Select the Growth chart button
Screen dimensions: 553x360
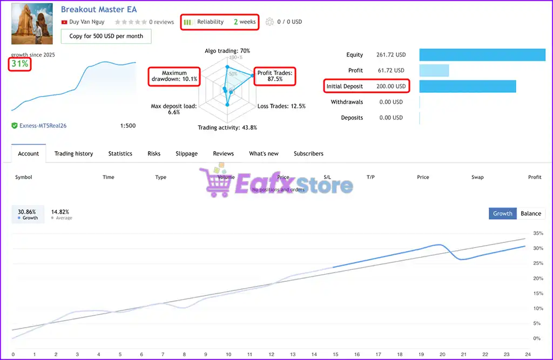[503, 214]
